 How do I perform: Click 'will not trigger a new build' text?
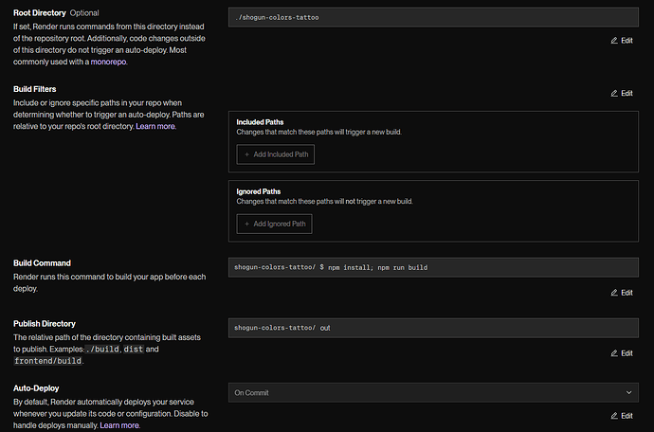click(x=373, y=202)
